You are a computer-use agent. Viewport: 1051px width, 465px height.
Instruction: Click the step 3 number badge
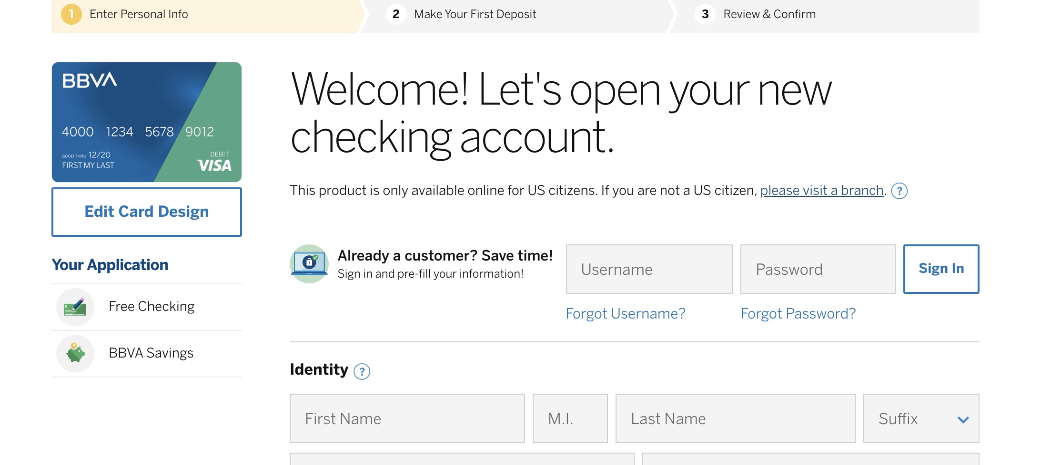click(x=705, y=14)
